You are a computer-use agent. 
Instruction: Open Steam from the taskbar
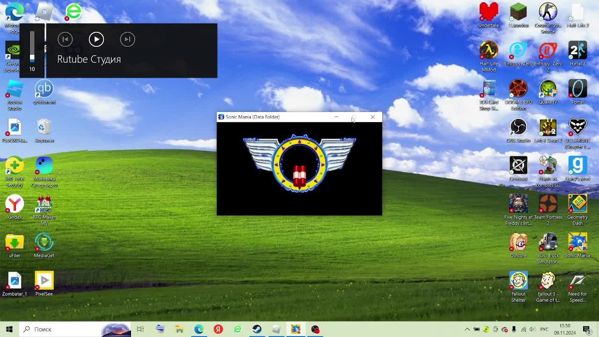257,329
